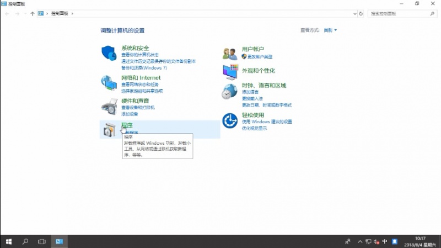The width and height of the screenshot is (441, 248).
Task: Click 使用 Windows 建议的设置 link
Action: coord(267,122)
